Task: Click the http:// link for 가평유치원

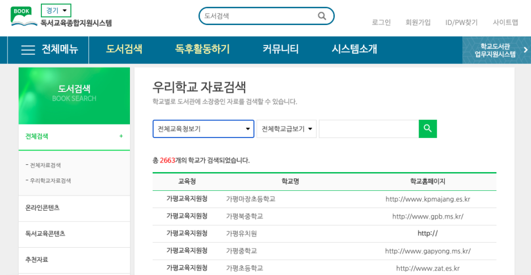Action: [428, 234]
